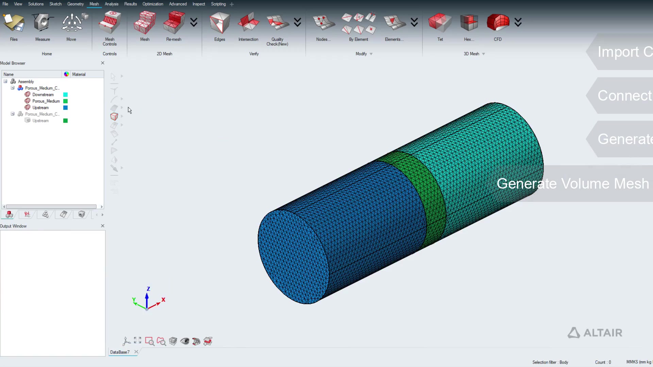Collapse first Porous_Medium_C part node
Screen dimensions: 653x367
point(13,88)
